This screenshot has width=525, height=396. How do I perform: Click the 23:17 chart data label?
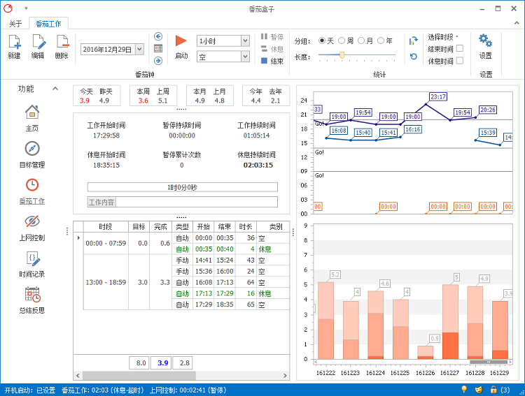click(x=438, y=97)
